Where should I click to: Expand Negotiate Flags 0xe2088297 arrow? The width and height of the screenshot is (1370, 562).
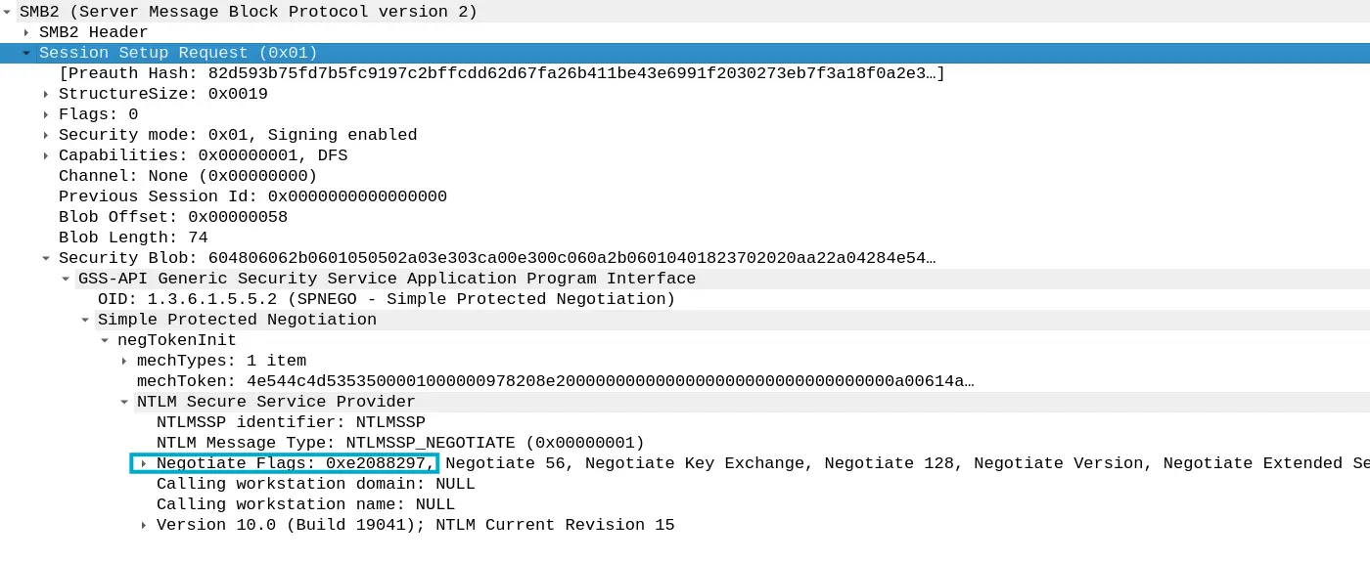(x=144, y=463)
